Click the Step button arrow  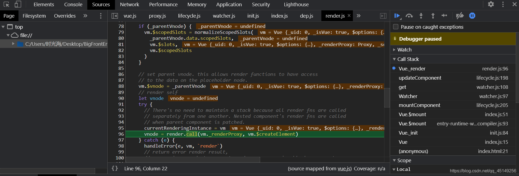click(x=444, y=16)
